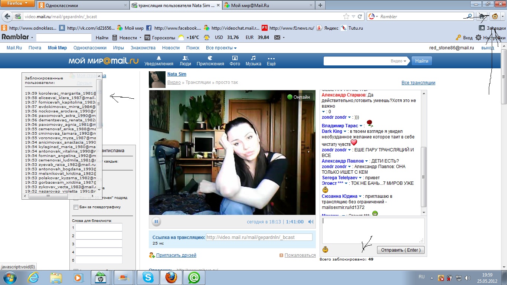This screenshot has width=507, height=285.
Task: Toggle the Бан за псевдографику checkbox
Action: click(76, 207)
